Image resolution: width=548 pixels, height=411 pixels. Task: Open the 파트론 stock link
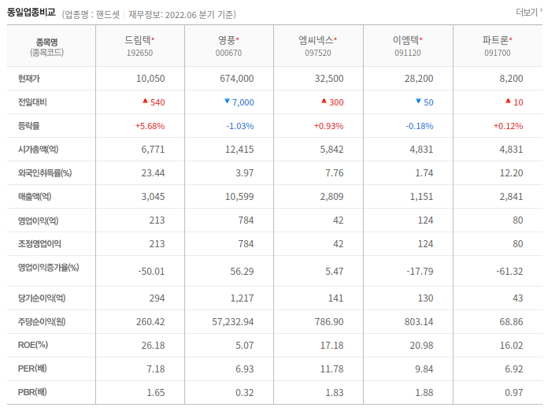(495, 40)
